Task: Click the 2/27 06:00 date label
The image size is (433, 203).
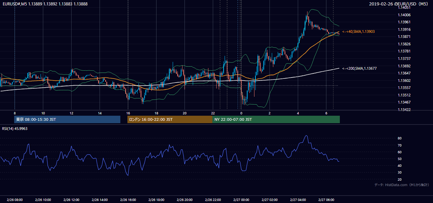Action: [x=326, y=200]
